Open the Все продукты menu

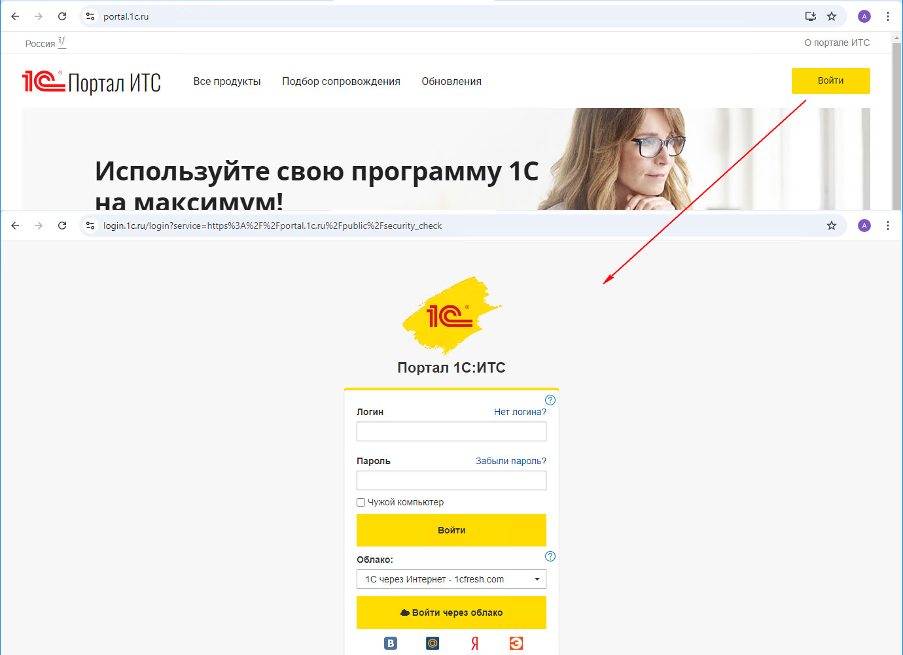[227, 82]
